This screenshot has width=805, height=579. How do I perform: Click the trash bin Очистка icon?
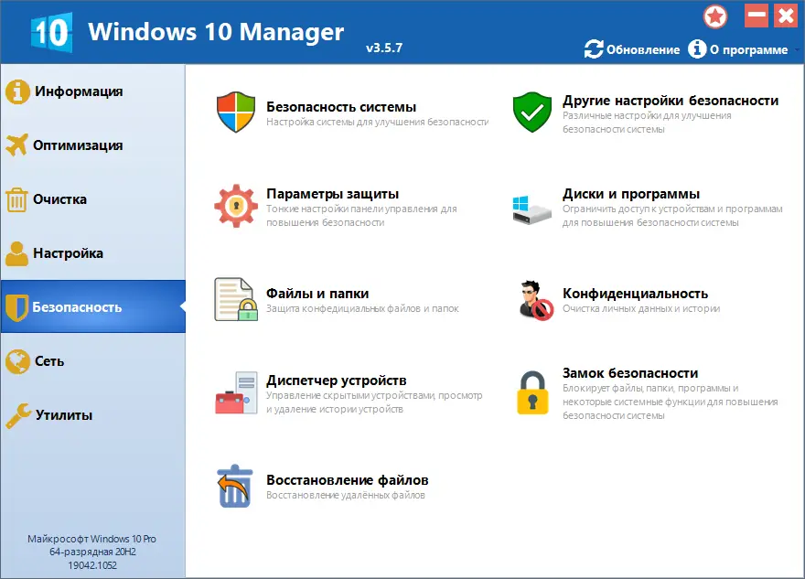click(16, 199)
